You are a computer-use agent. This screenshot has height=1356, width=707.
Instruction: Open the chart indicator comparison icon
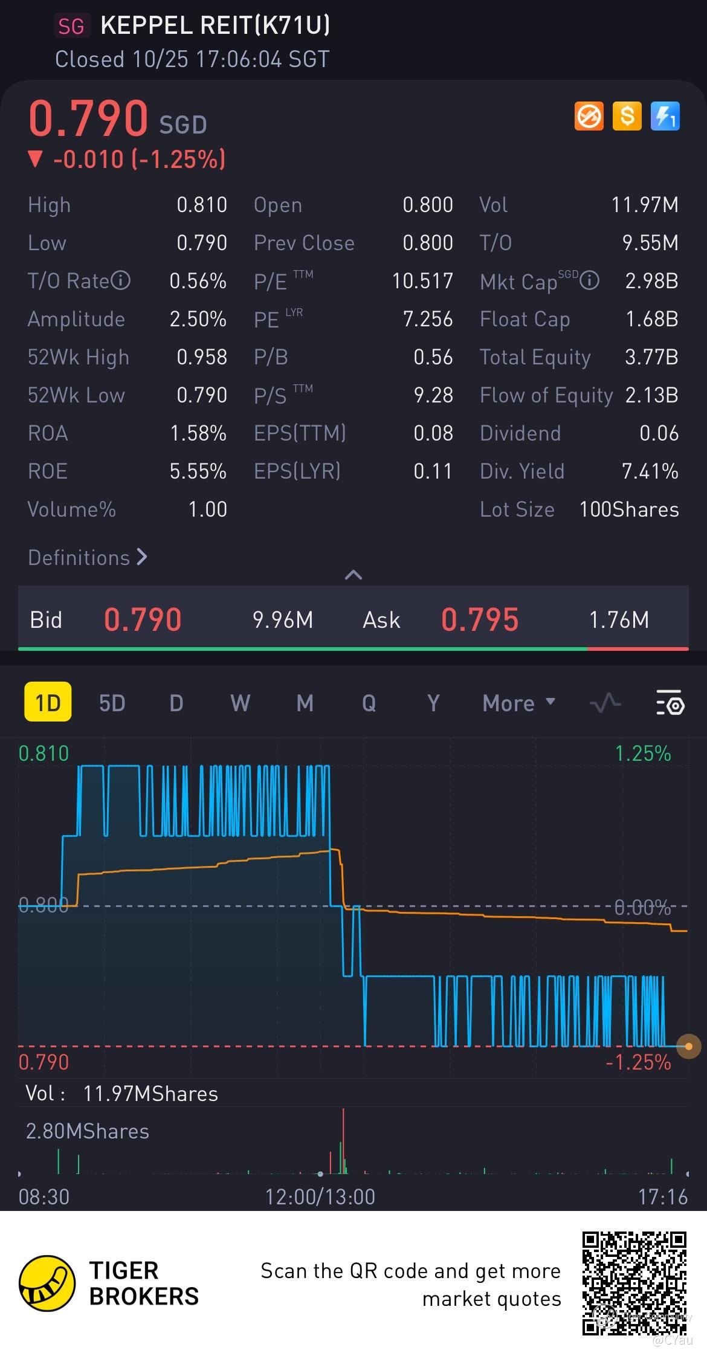[605, 703]
